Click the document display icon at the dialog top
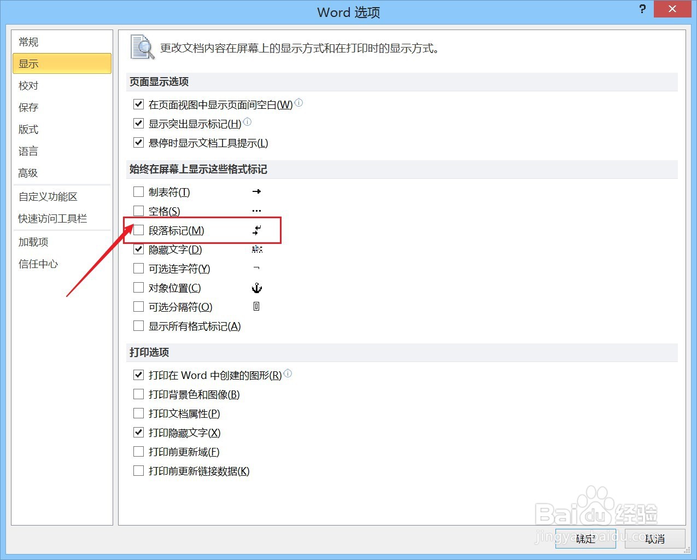 pos(141,48)
